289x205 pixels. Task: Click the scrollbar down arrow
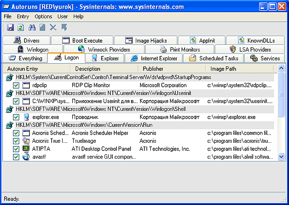pyautogui.click(x=281, y=157)
